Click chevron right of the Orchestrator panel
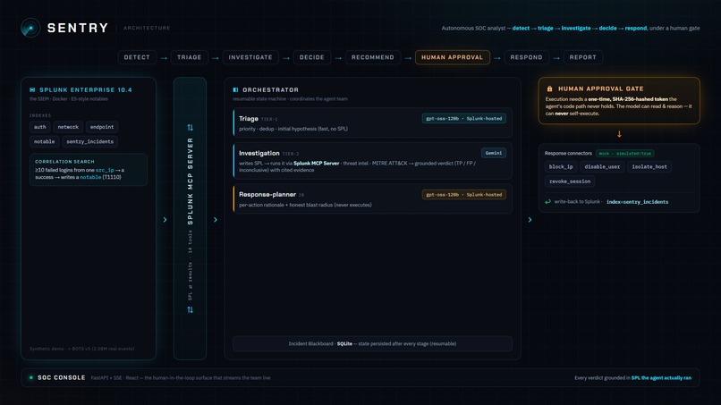Viewport: 721px width, 405px height. pos(530,220)
